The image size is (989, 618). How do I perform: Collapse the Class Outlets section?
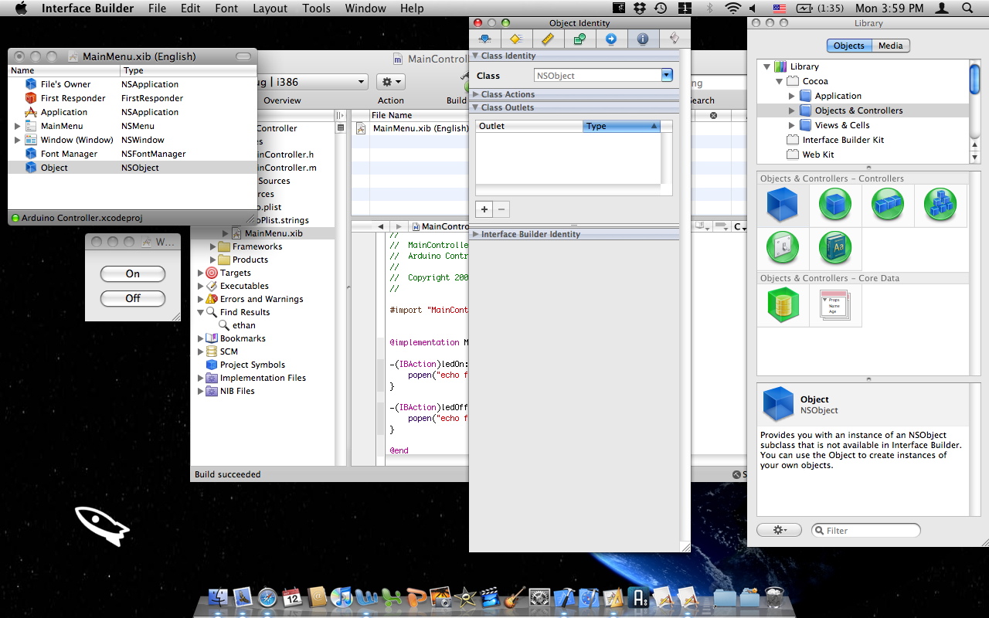point(476,107)
